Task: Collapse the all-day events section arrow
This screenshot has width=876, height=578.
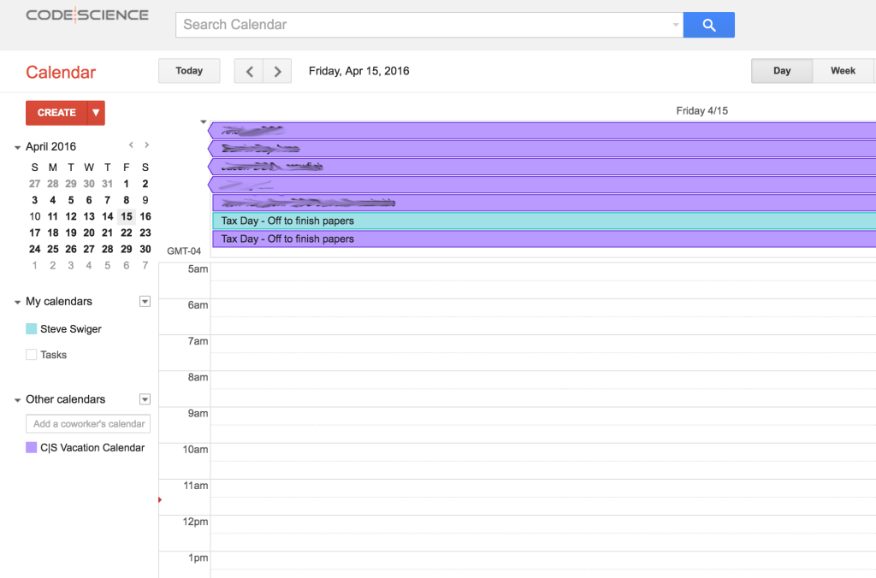Action: [x=204, y=121]
